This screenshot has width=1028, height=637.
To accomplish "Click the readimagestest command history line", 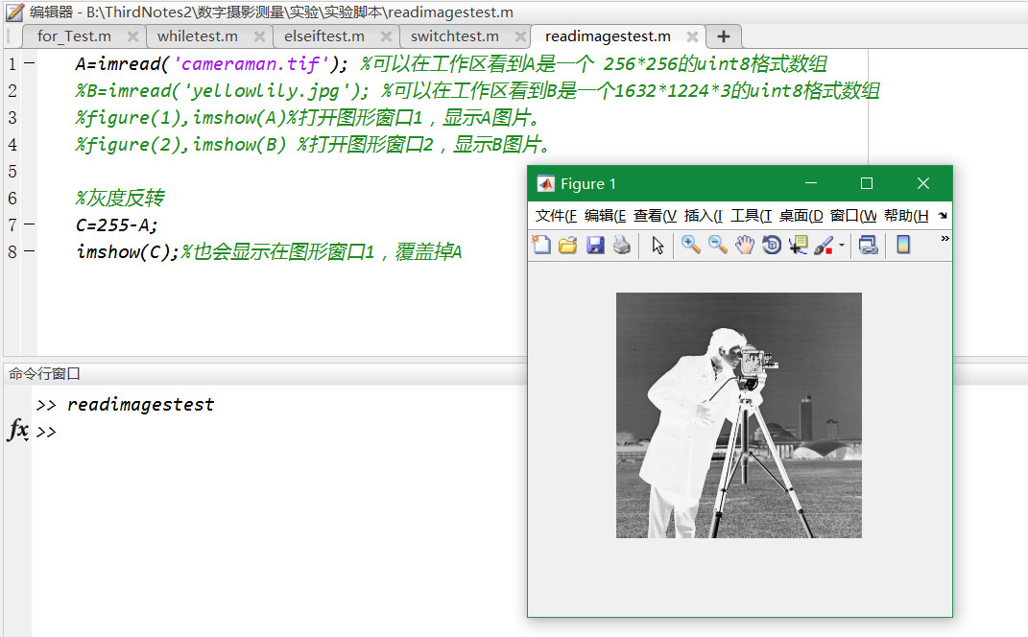I will (x=140, y=404).
